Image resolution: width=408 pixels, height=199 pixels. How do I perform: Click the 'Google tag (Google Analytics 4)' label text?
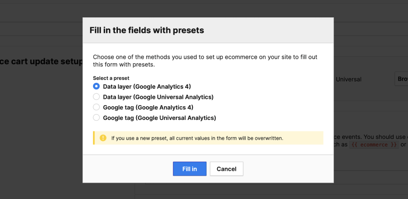pyautogui.click(x=148, y=107)
